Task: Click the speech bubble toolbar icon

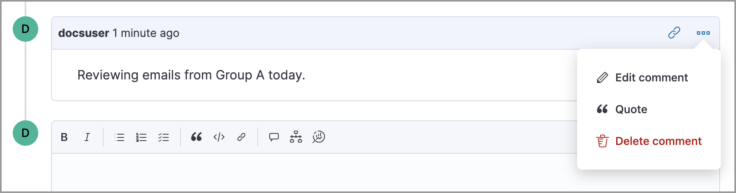Action: [274, 137]
